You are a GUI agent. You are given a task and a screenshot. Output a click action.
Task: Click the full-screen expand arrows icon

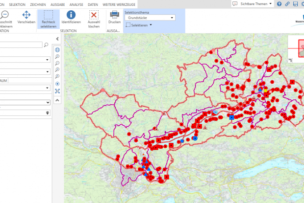[x=57, y=91]
